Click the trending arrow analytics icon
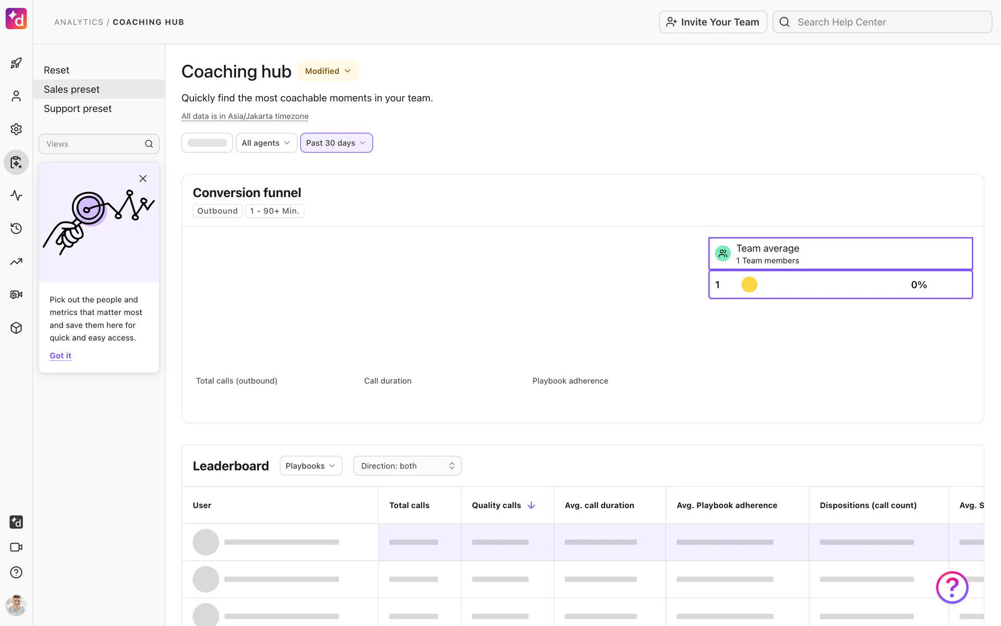Image resolution: width=1001 pixels, height=626 pixels. pos(16,261)
